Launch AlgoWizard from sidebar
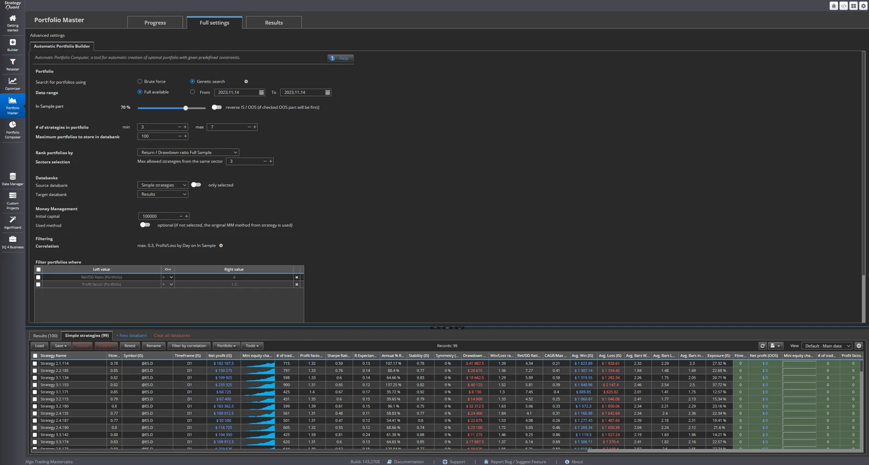Viewport: 869px width, 465px height. point(12,223)
